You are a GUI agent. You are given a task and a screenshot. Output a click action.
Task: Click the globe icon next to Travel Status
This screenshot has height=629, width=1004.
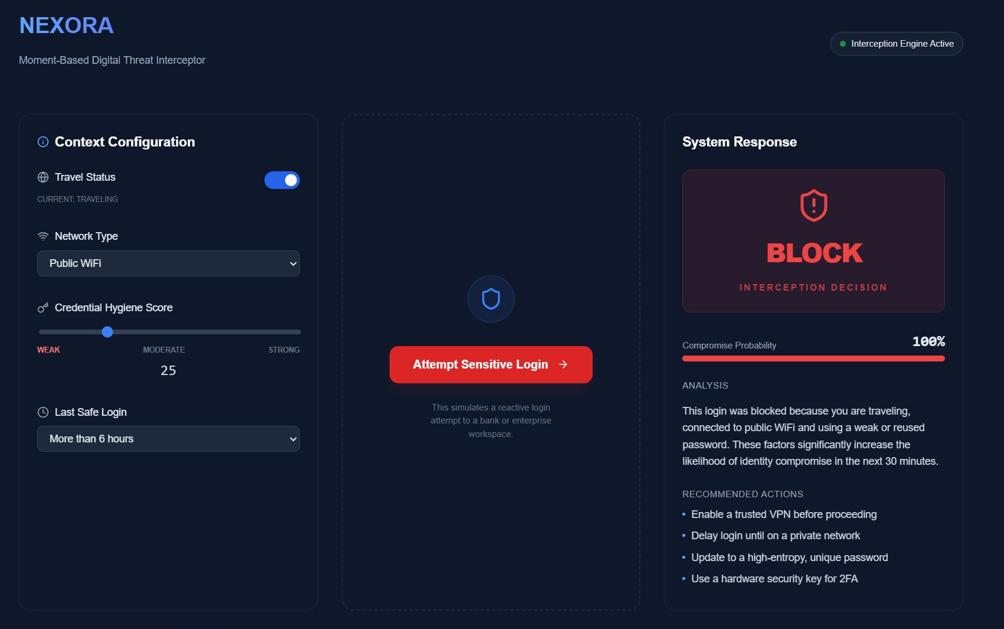[x=43, y=177]
